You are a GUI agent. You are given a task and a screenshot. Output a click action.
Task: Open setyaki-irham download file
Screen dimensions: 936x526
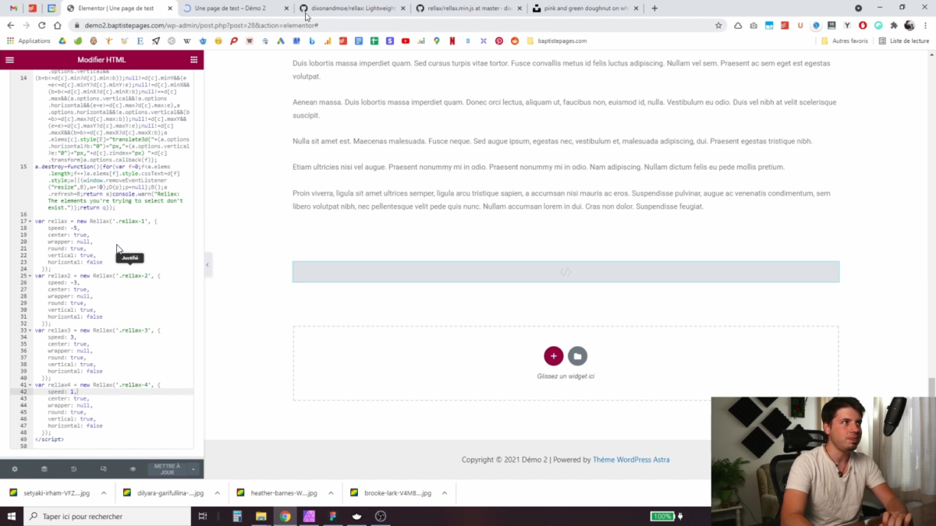(x=50, y=493)
